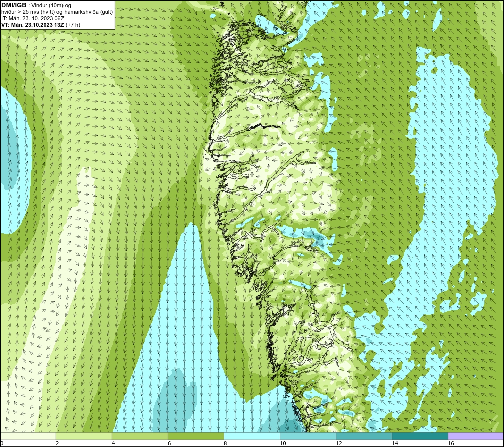Click the colorbar tick label '4'
The width and height of the screenshot is (504, 447).
113,444
